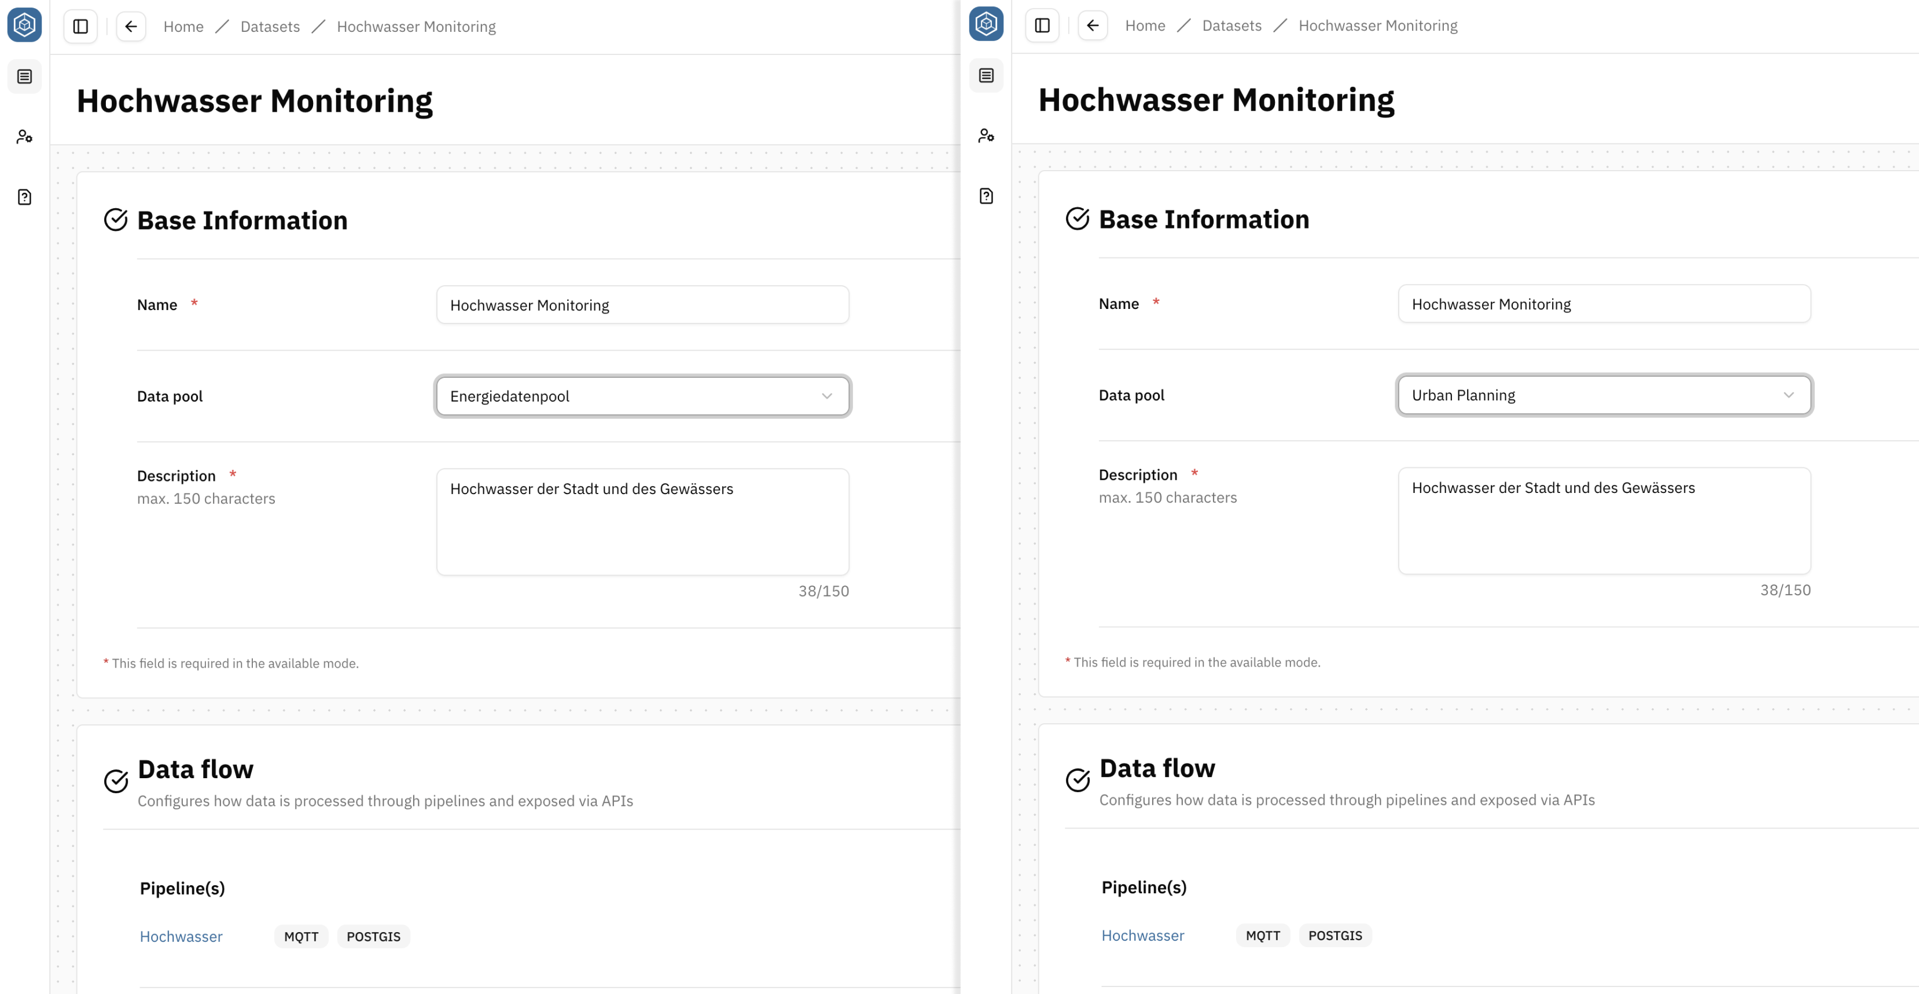Image resolution: width=1919 pixels, height=994 pixels.
Task: Focus Name input field in right window
Action: tap(1604, 303)
